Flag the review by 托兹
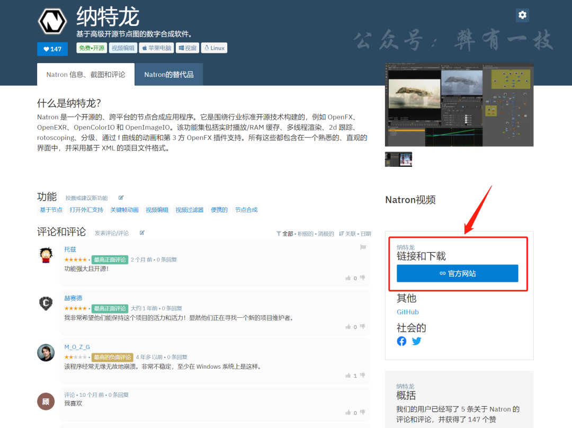Image resolution: width=572 pixels, height=428 pixels. click(363, 247)
